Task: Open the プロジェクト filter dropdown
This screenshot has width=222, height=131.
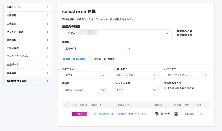Action: pyautogui.click(x=136, y=75)
